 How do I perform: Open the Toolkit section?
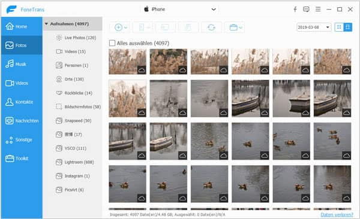[x=22, y=159]
